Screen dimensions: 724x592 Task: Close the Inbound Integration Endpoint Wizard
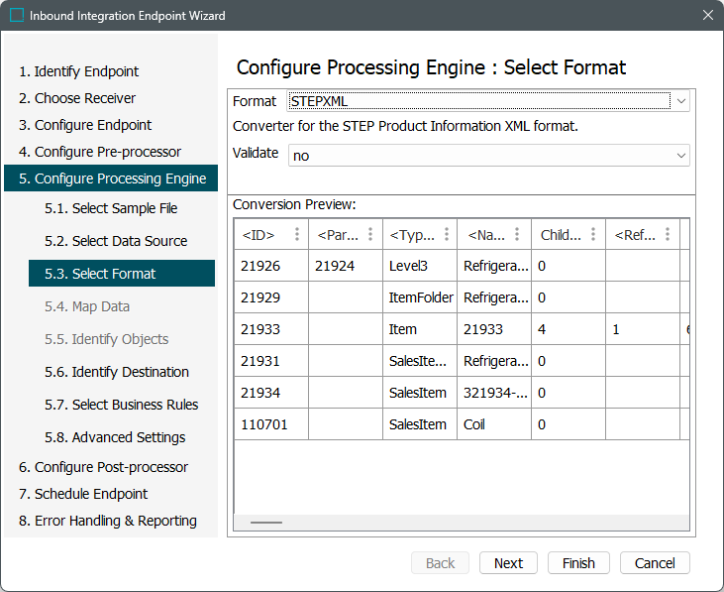tap(707, 16)
